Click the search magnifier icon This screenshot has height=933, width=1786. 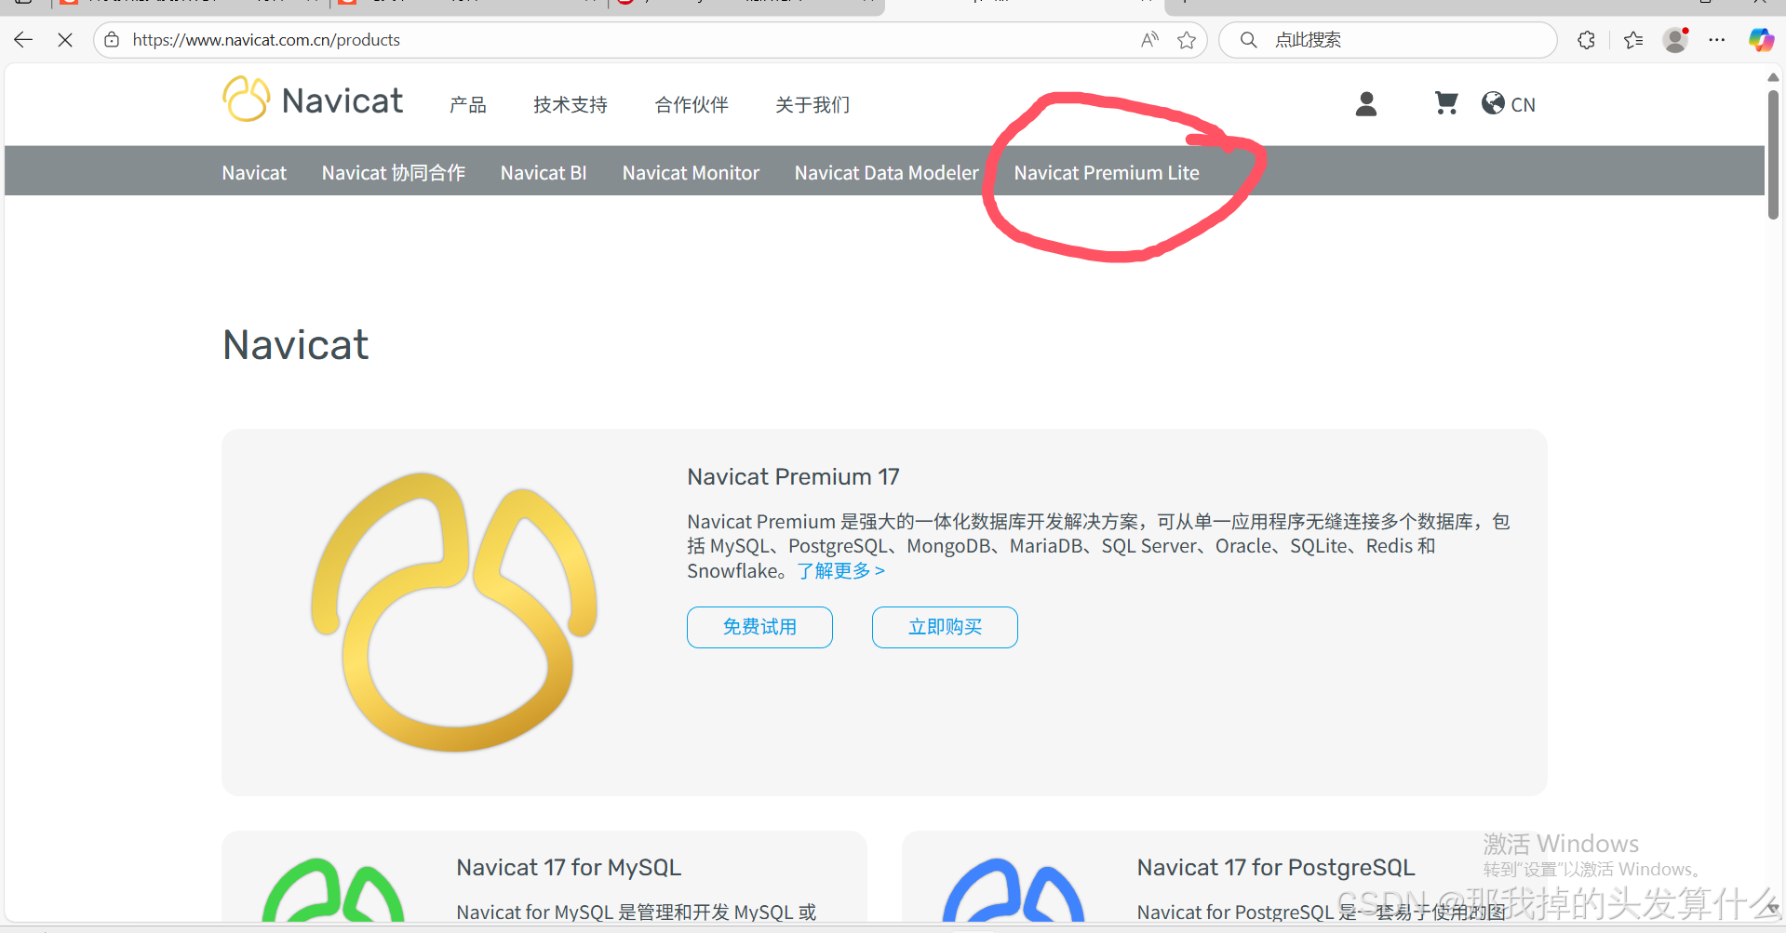tap(1249, 40)
